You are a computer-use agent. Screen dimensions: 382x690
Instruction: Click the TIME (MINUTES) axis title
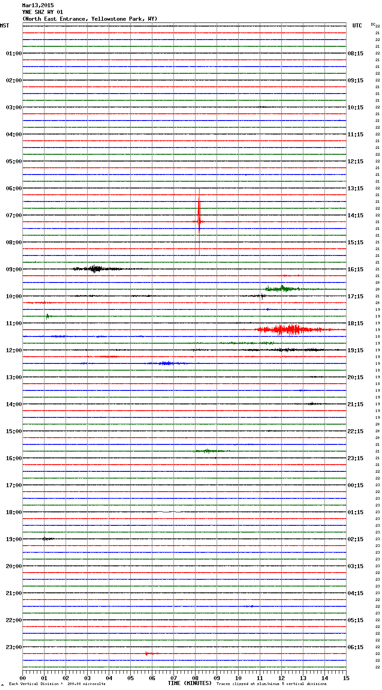190,683
